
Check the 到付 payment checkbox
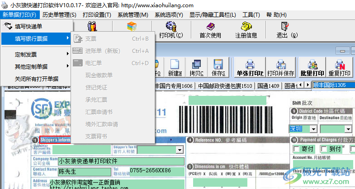(x=324, y=149)
